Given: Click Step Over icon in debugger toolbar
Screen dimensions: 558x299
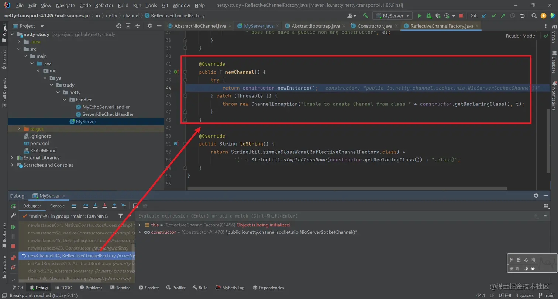Looking at the screenshot, I should point(86,206).
